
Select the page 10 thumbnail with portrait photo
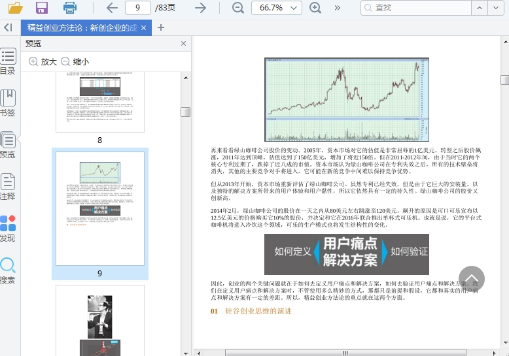(100, 320)
